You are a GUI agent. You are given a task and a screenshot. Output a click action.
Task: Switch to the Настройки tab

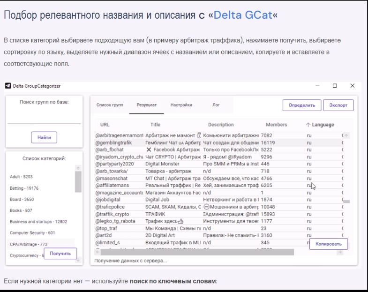pyautogui.click(x=181, y=105)
